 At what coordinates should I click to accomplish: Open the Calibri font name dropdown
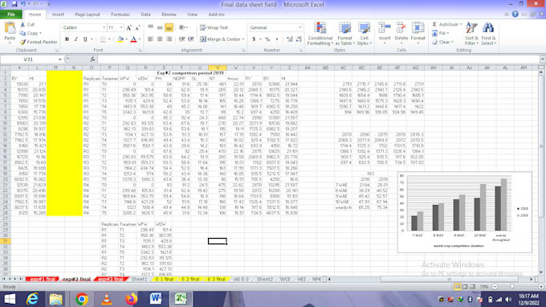104,27
